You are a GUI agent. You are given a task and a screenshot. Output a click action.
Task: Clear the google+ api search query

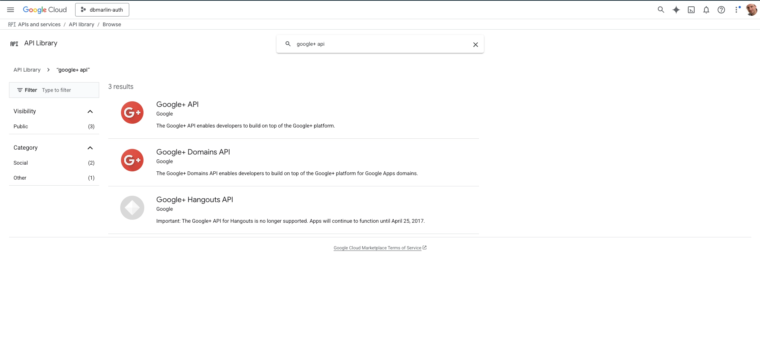(x=475, y=44)
